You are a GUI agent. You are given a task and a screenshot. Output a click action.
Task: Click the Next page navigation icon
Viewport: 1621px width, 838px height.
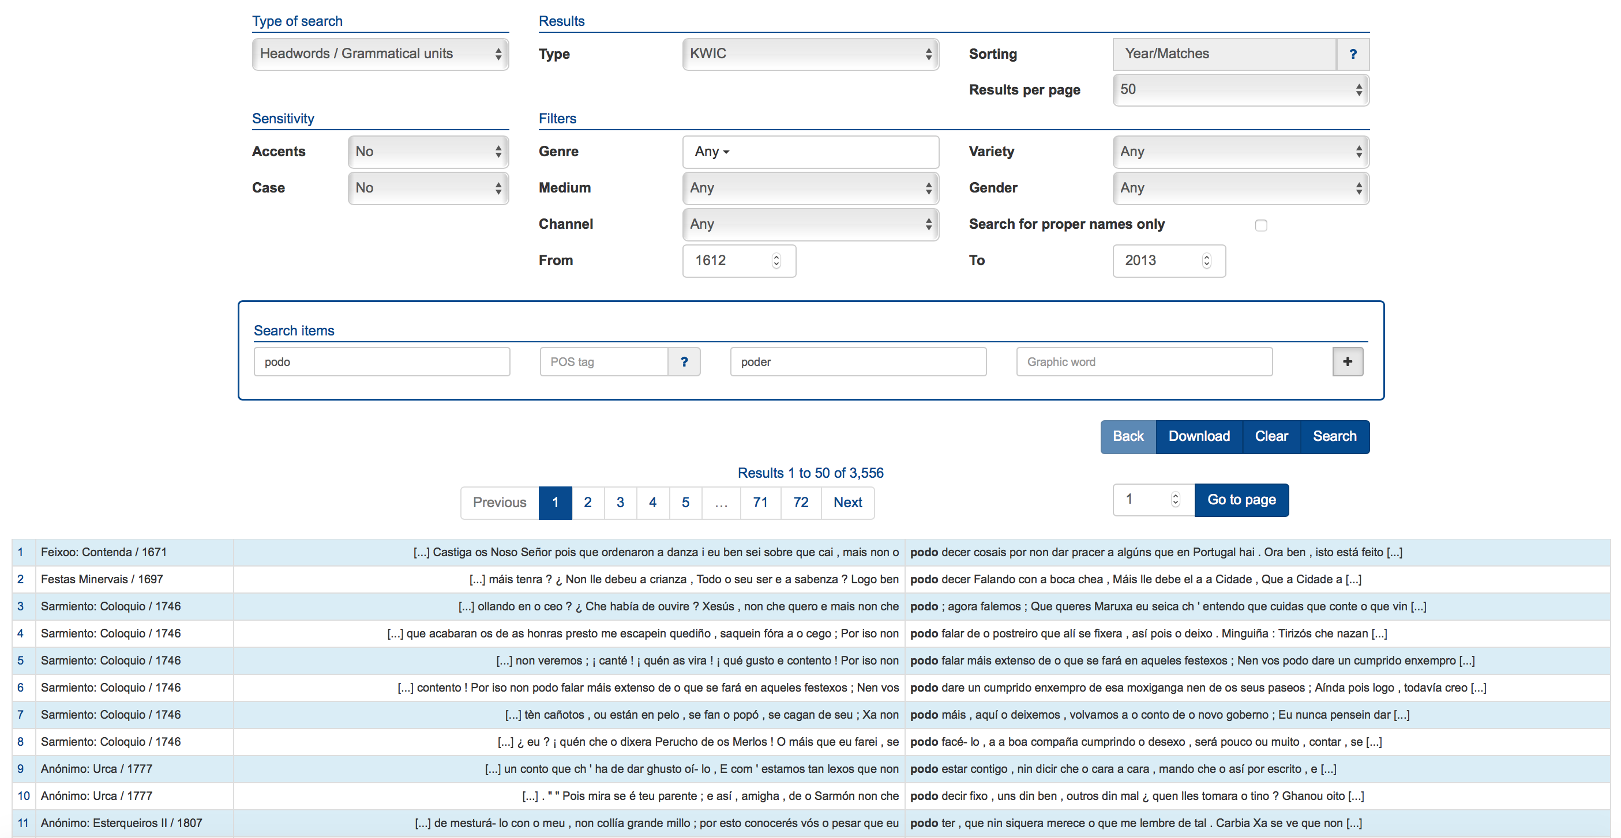point(848,501)
